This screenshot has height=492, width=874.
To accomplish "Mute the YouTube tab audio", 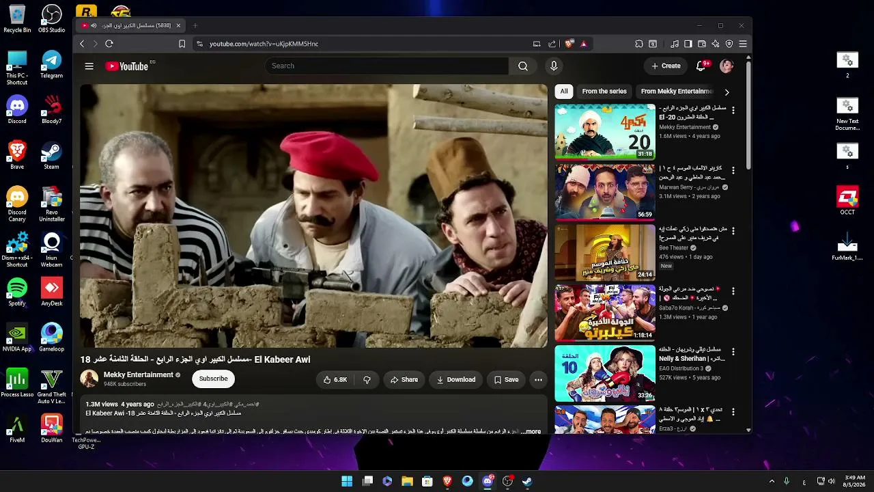I will [94, 26].
